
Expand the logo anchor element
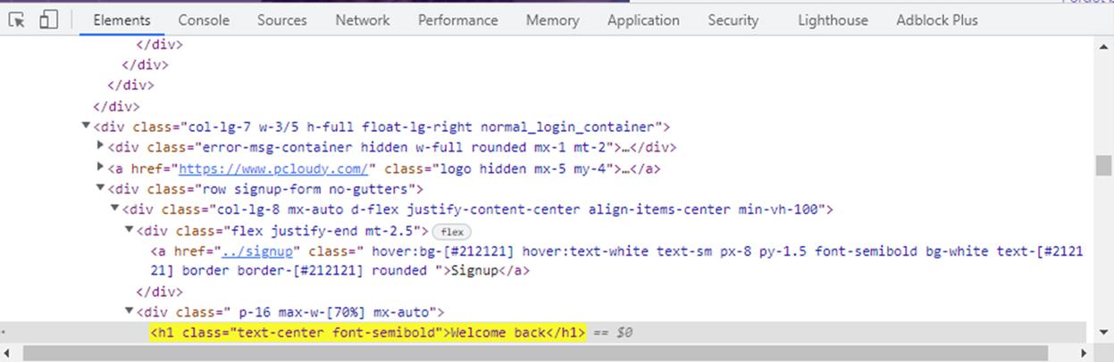coord(100,168)
